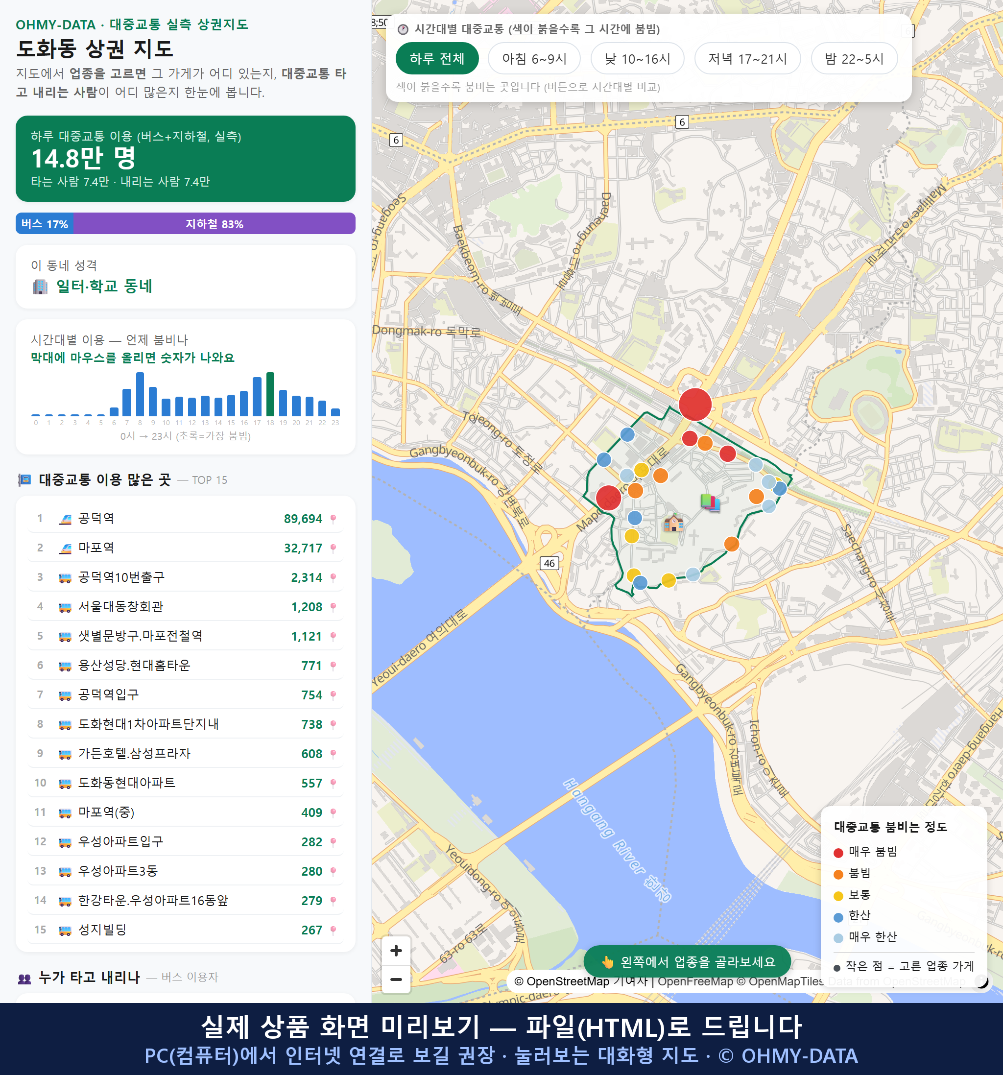Click the pin icon in the 공덕역 row
Viewport: 1003px width, 1075px height.
[x=333, y=519]
